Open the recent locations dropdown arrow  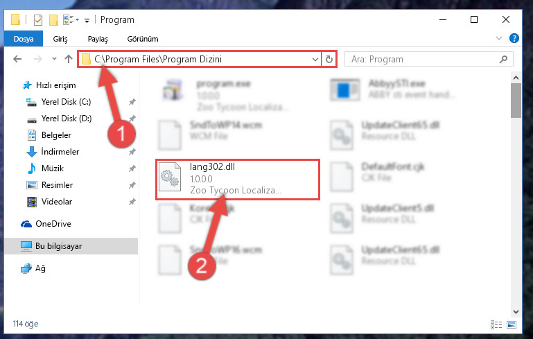click(54, 59)
